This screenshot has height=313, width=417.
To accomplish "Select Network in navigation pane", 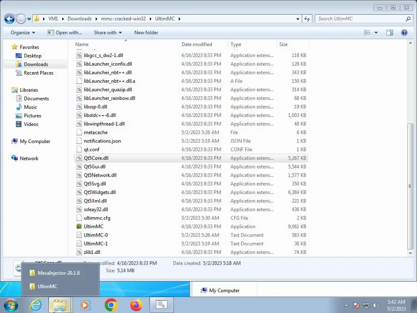I will [29, 159].
